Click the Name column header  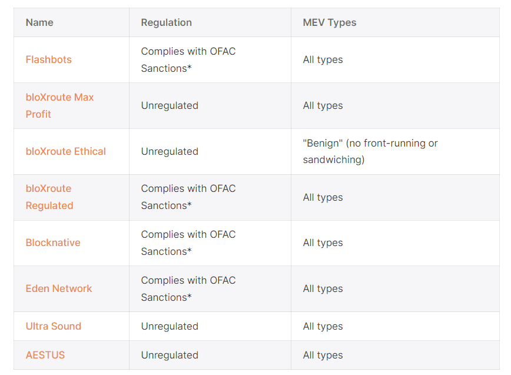(39, 22)
